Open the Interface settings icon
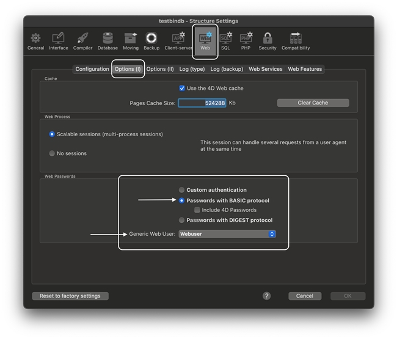The height and width of the screenshot is (339, 397). click(59, 41)
